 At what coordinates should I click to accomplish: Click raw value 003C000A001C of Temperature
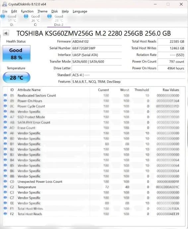coord(167,187)
